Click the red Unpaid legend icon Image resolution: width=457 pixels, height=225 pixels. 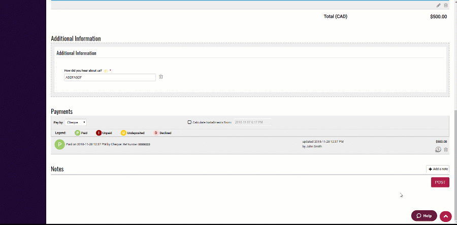click(99, 133)
